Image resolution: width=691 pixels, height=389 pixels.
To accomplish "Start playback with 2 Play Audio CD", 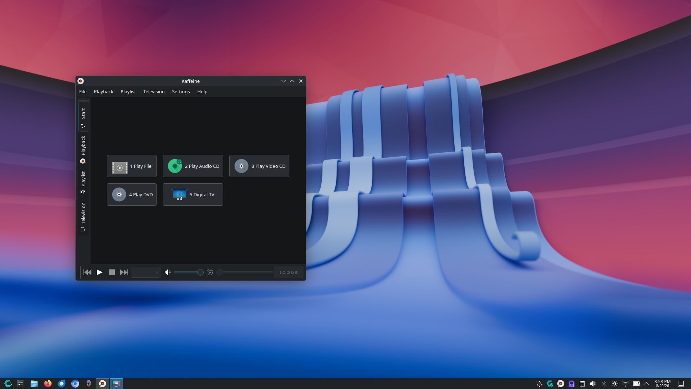I will tap(193, 166).
